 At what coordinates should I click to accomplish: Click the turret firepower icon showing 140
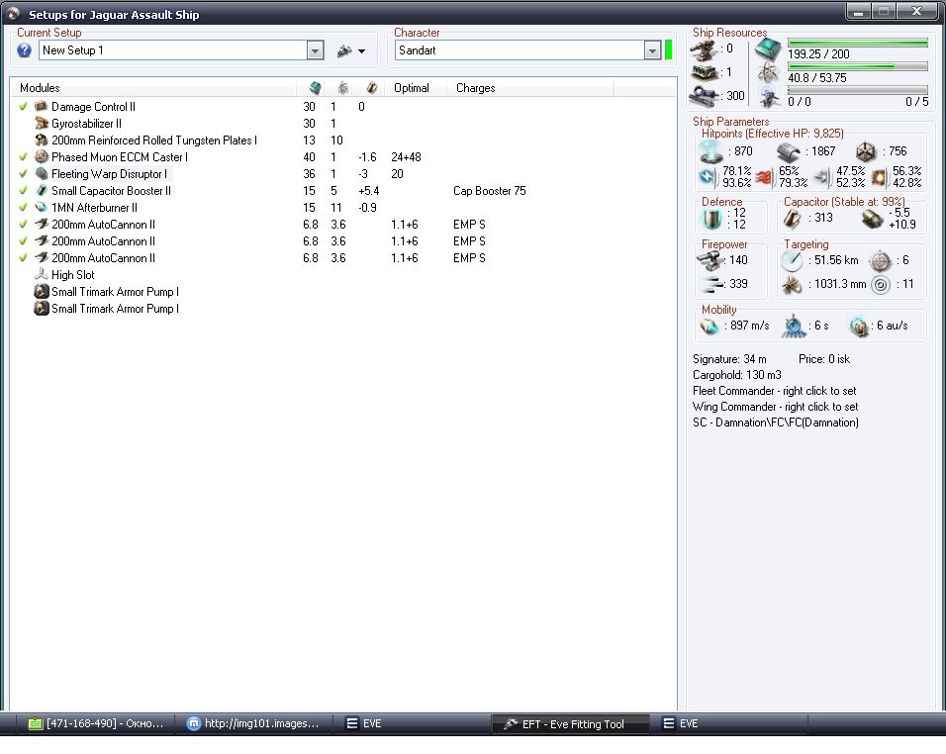[709, 260]
